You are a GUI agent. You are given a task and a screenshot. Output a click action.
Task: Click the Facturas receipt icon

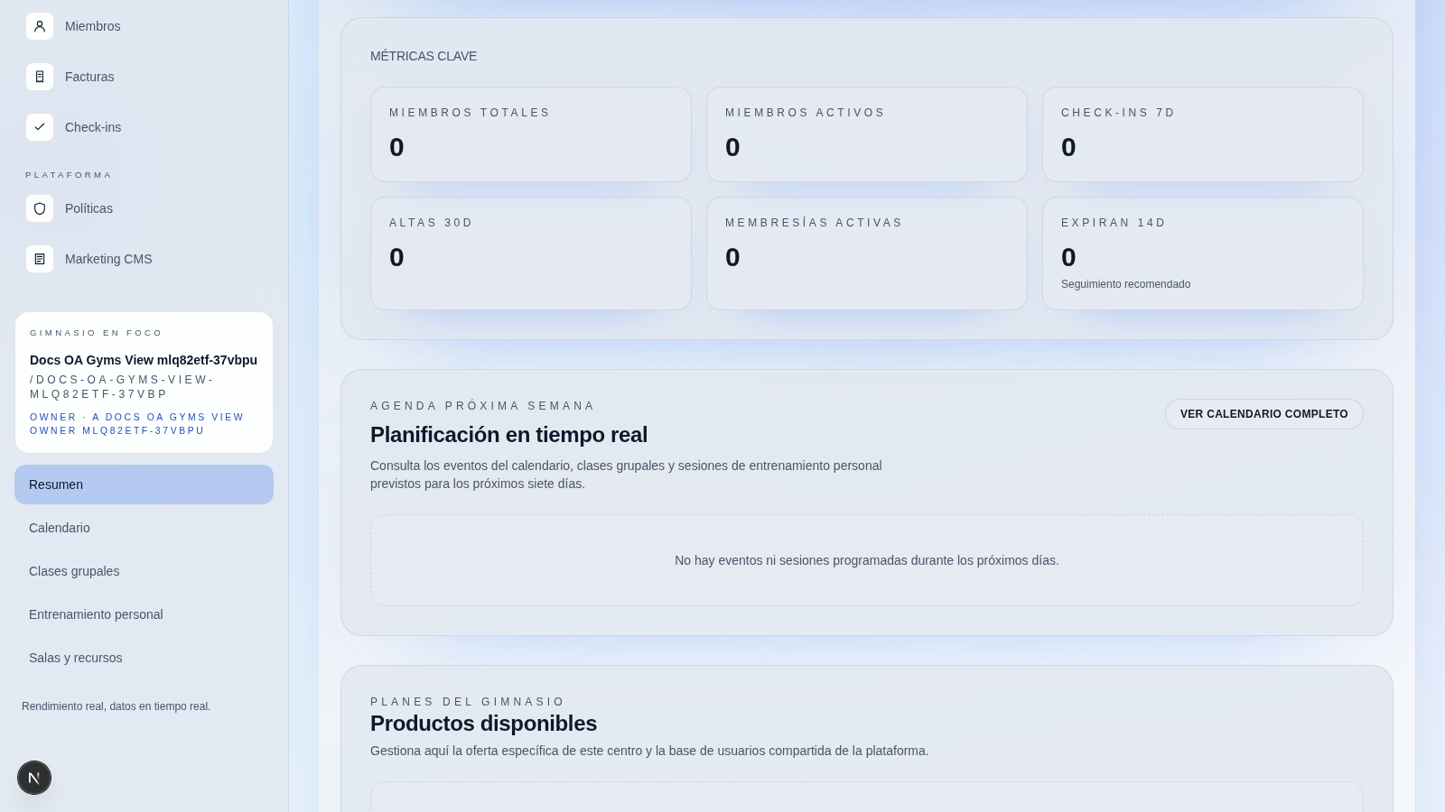[40, 77]
